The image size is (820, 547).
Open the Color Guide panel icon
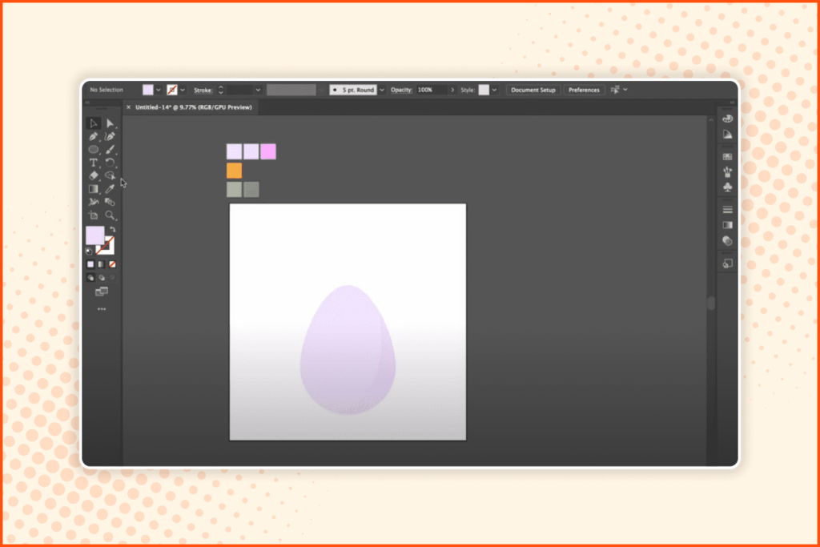[x=727, y=135]
